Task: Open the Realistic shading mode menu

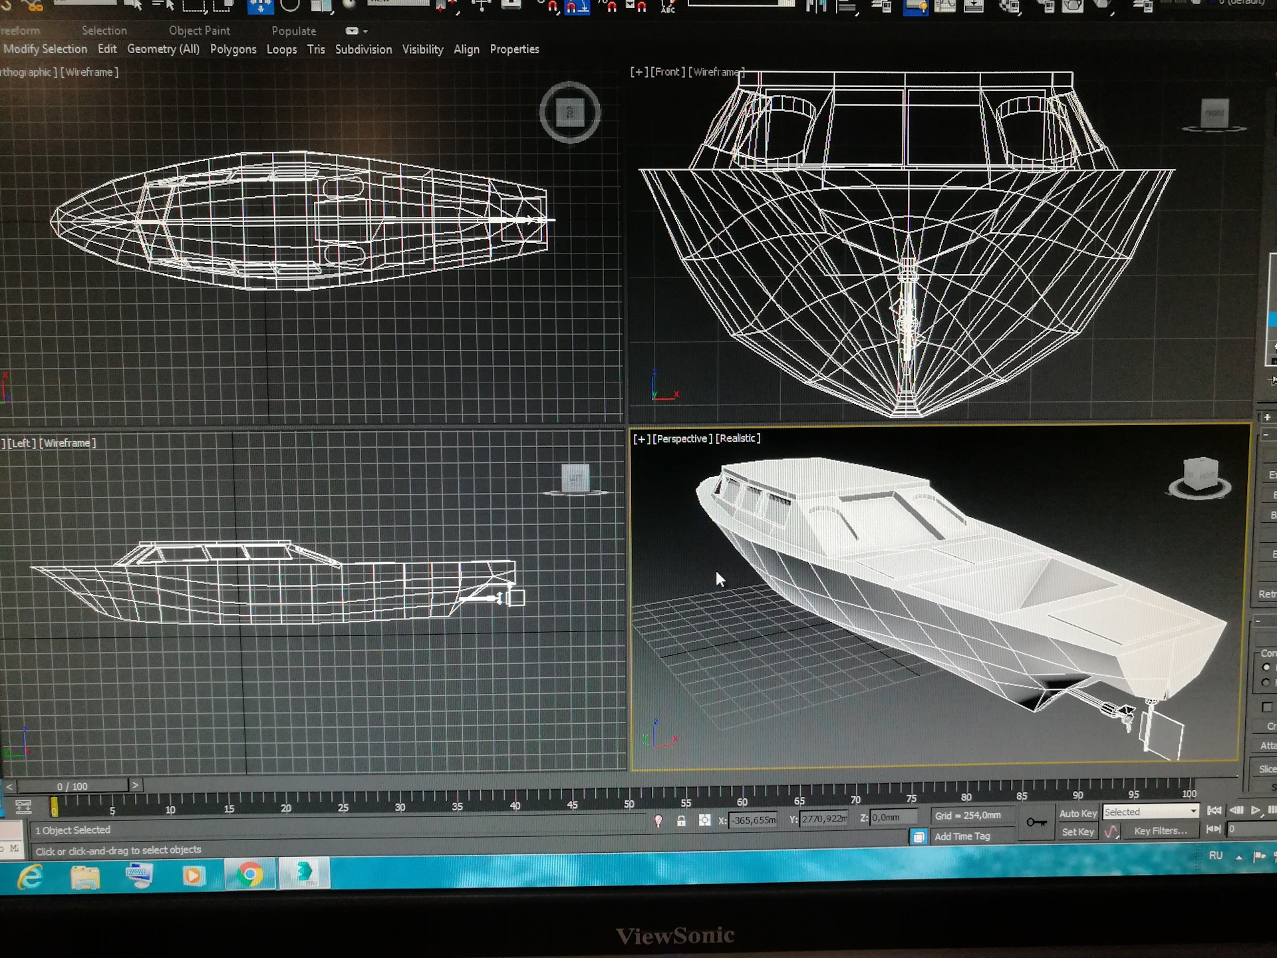Action: click(x=738, y=438)
